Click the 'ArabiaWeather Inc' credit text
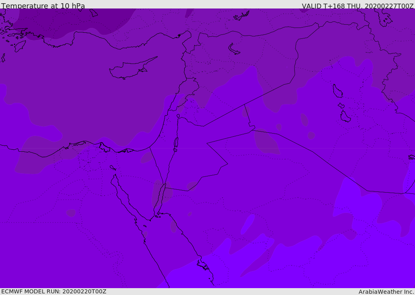 click(x=385, y=292)
